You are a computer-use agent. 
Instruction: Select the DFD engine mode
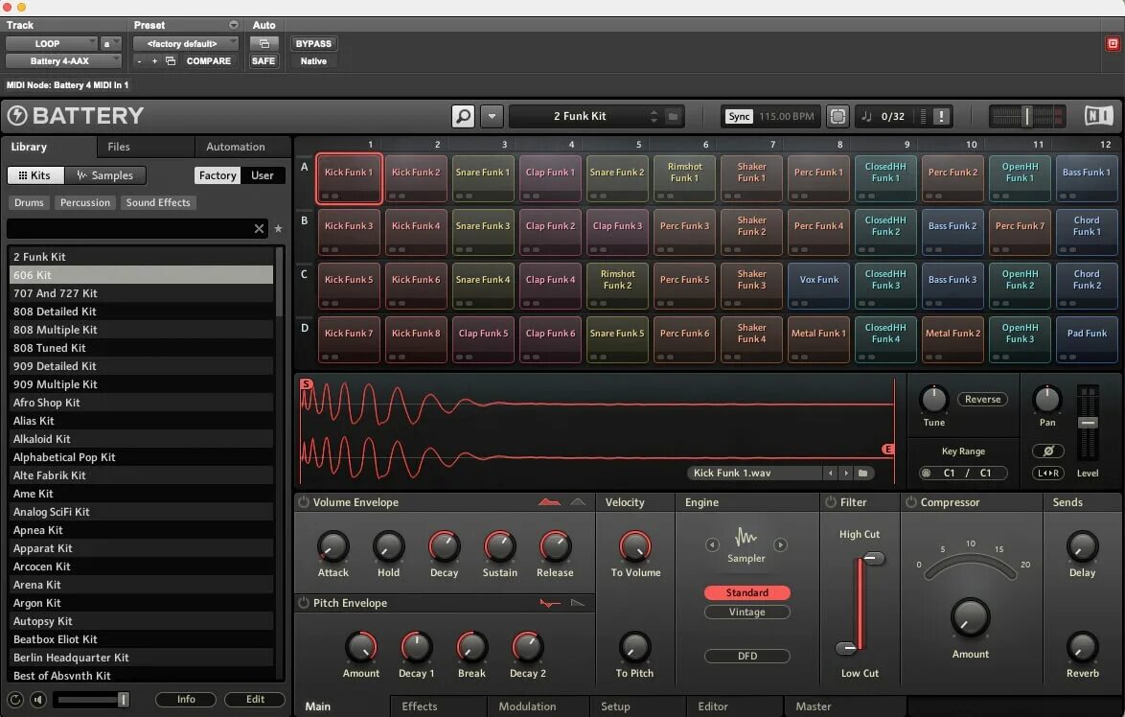tap(746, 656)
